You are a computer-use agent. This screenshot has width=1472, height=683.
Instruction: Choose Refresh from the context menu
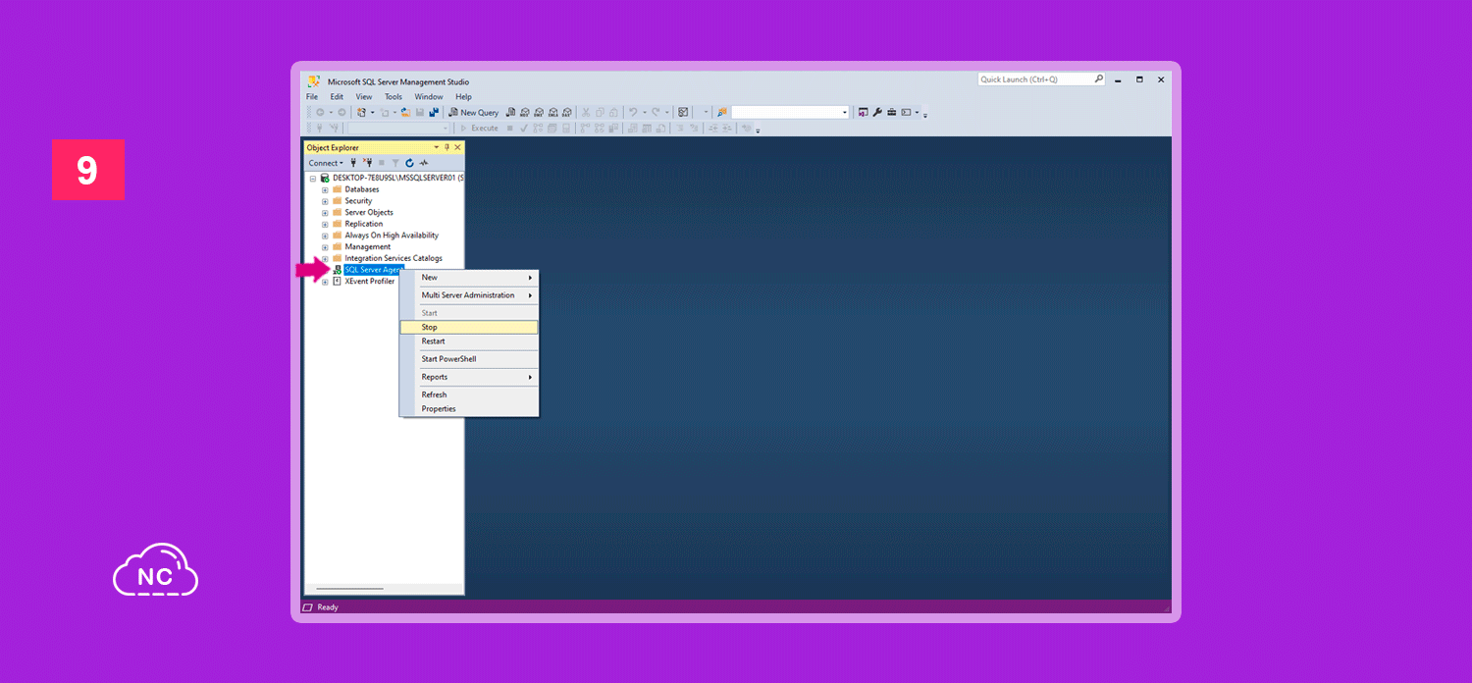pyautogui.click(x=469, y=394)
